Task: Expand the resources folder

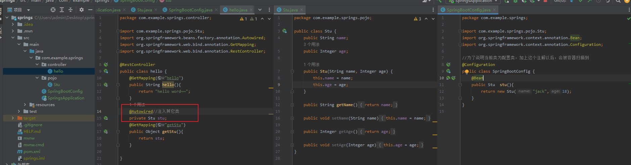Action: point(25,104)
